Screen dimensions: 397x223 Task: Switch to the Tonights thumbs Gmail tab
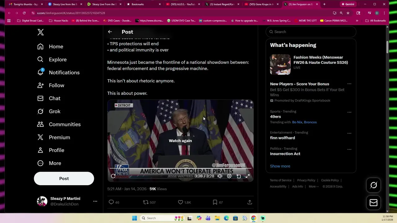[26, 4]
